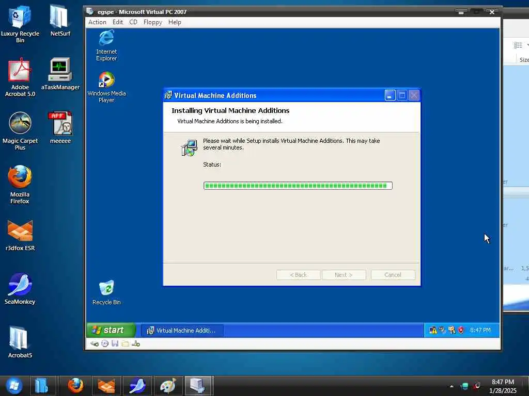The height and width of the screenshot is (396, 529).
Task: Click the Virtual Machine Additions dialog title bar
Action: tap(273, 95)
